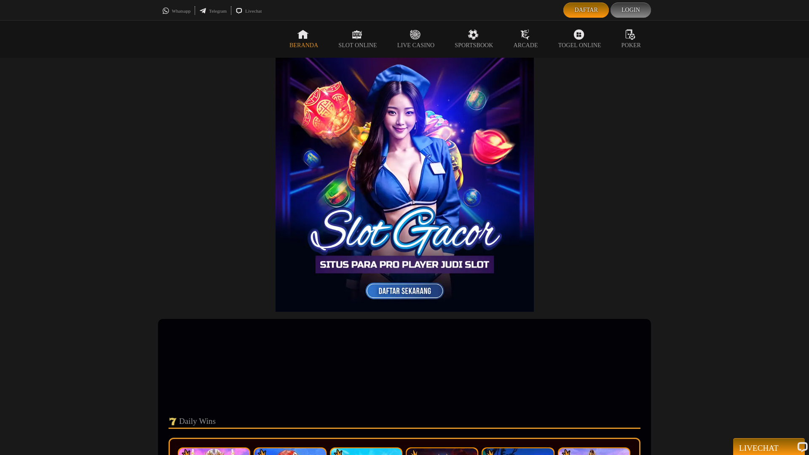Open the Togel Online ball icon
The width and height of the screenshot is (809, 455).
tap(579, 35)
